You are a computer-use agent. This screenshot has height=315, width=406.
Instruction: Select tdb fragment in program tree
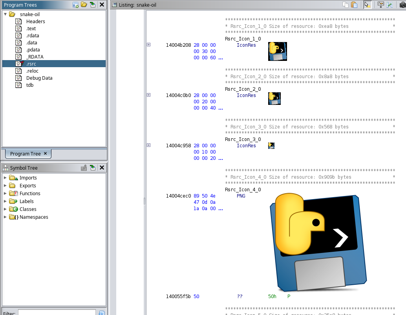pyautogui.click(x=30, y=85)
